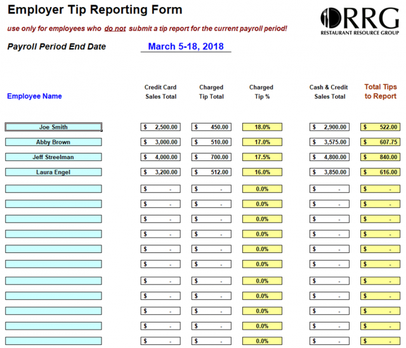The image size is (406, 348).
Task: Select the 17.5% charged tip percent cell
Action: 262,157
